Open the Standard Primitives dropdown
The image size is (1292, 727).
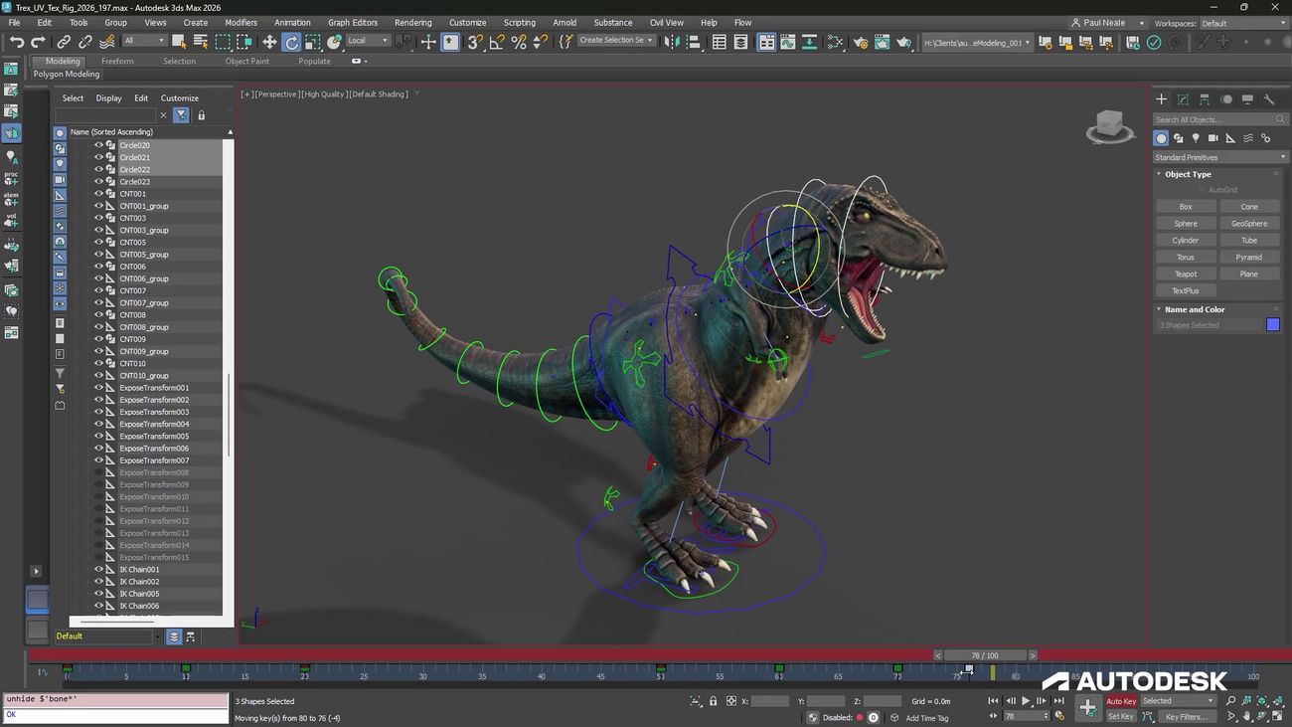1219,157
